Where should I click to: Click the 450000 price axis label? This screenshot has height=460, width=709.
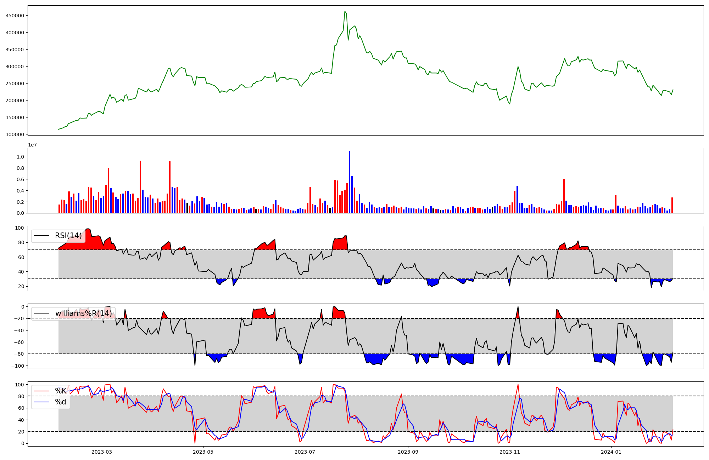click(15, 16)
